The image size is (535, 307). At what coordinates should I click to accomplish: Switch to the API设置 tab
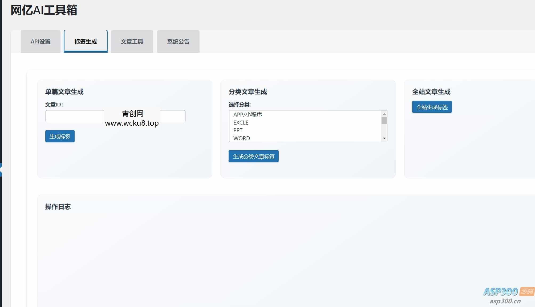click(x=40, y=42)
